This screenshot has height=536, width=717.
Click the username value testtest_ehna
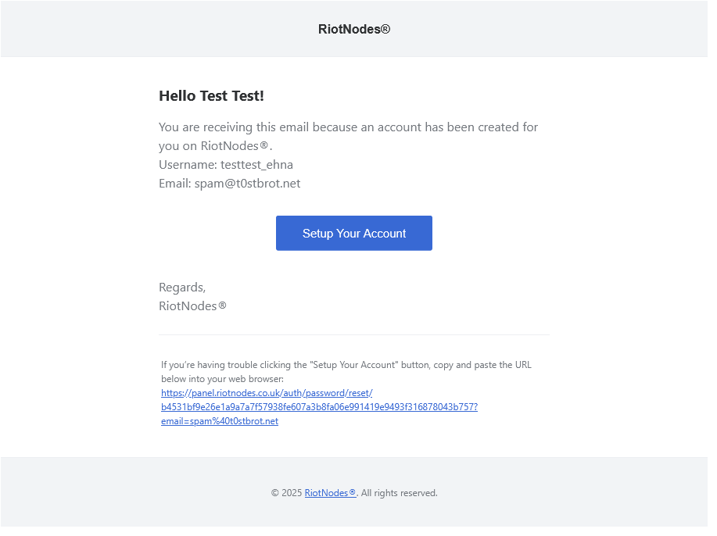(x=256, y=165)
